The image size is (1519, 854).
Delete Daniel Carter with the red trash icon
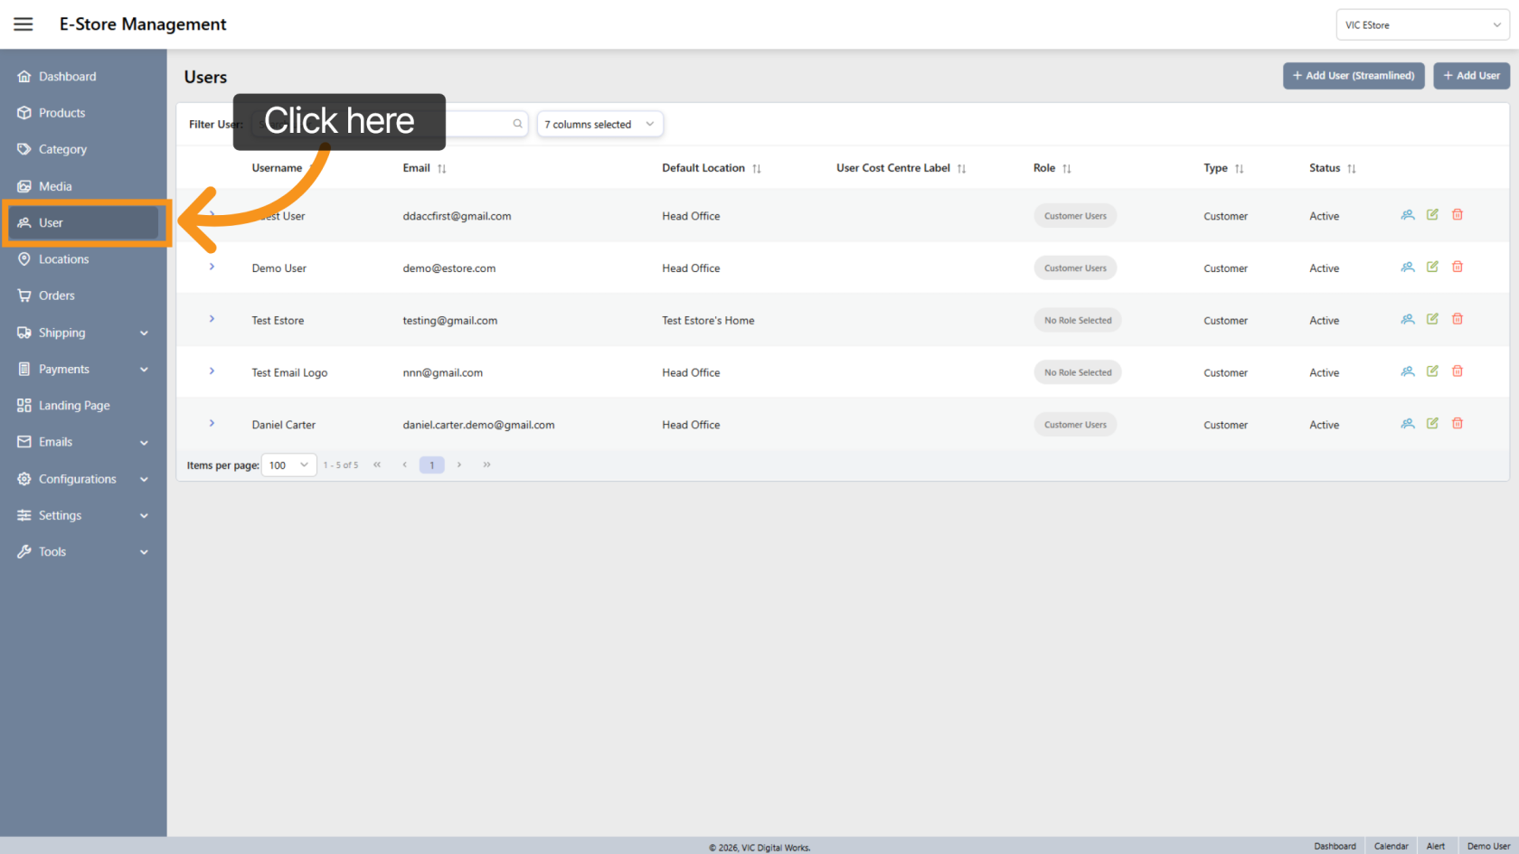pos(1458,422)
